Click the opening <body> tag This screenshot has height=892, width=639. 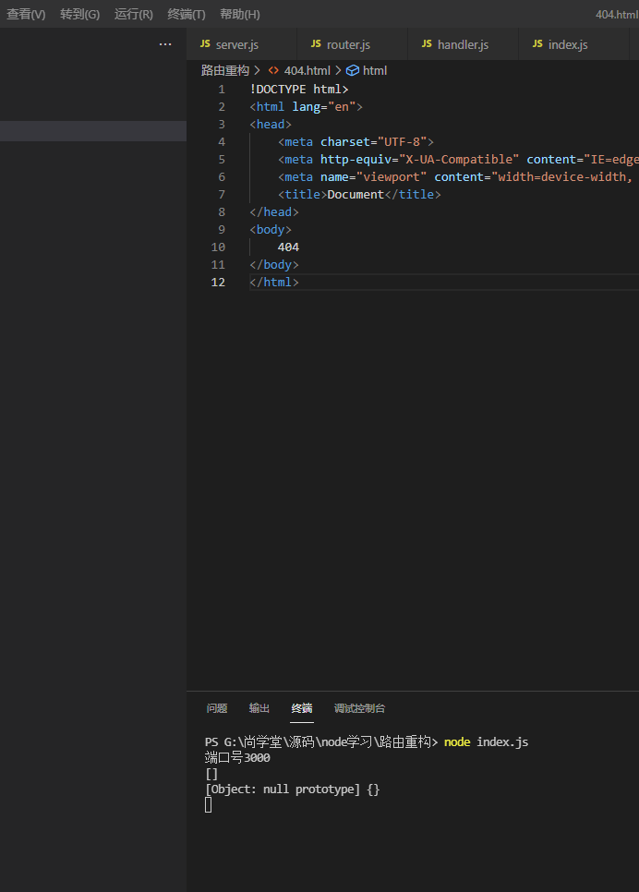[271, 229]
